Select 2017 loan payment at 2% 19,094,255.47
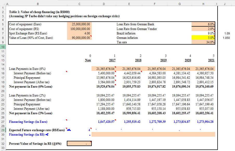The height and width of the screenshot is (151, 235). point(104,95)
